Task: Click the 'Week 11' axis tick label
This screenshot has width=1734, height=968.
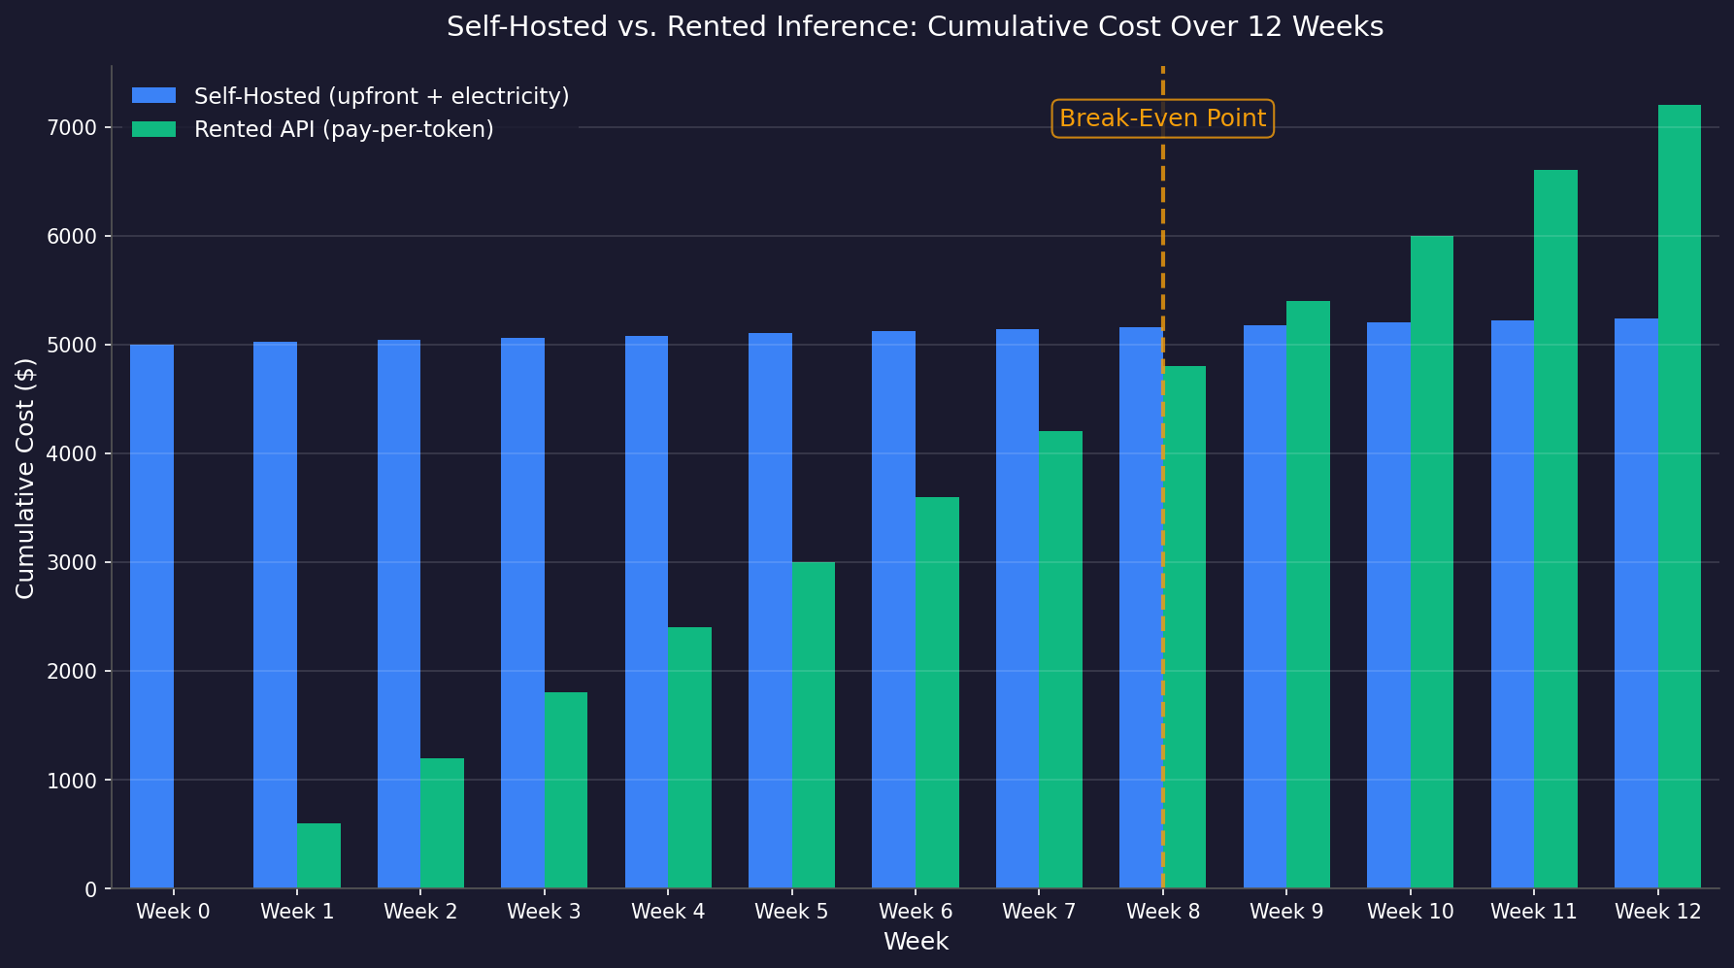Action: click(x=1534, y=912)
